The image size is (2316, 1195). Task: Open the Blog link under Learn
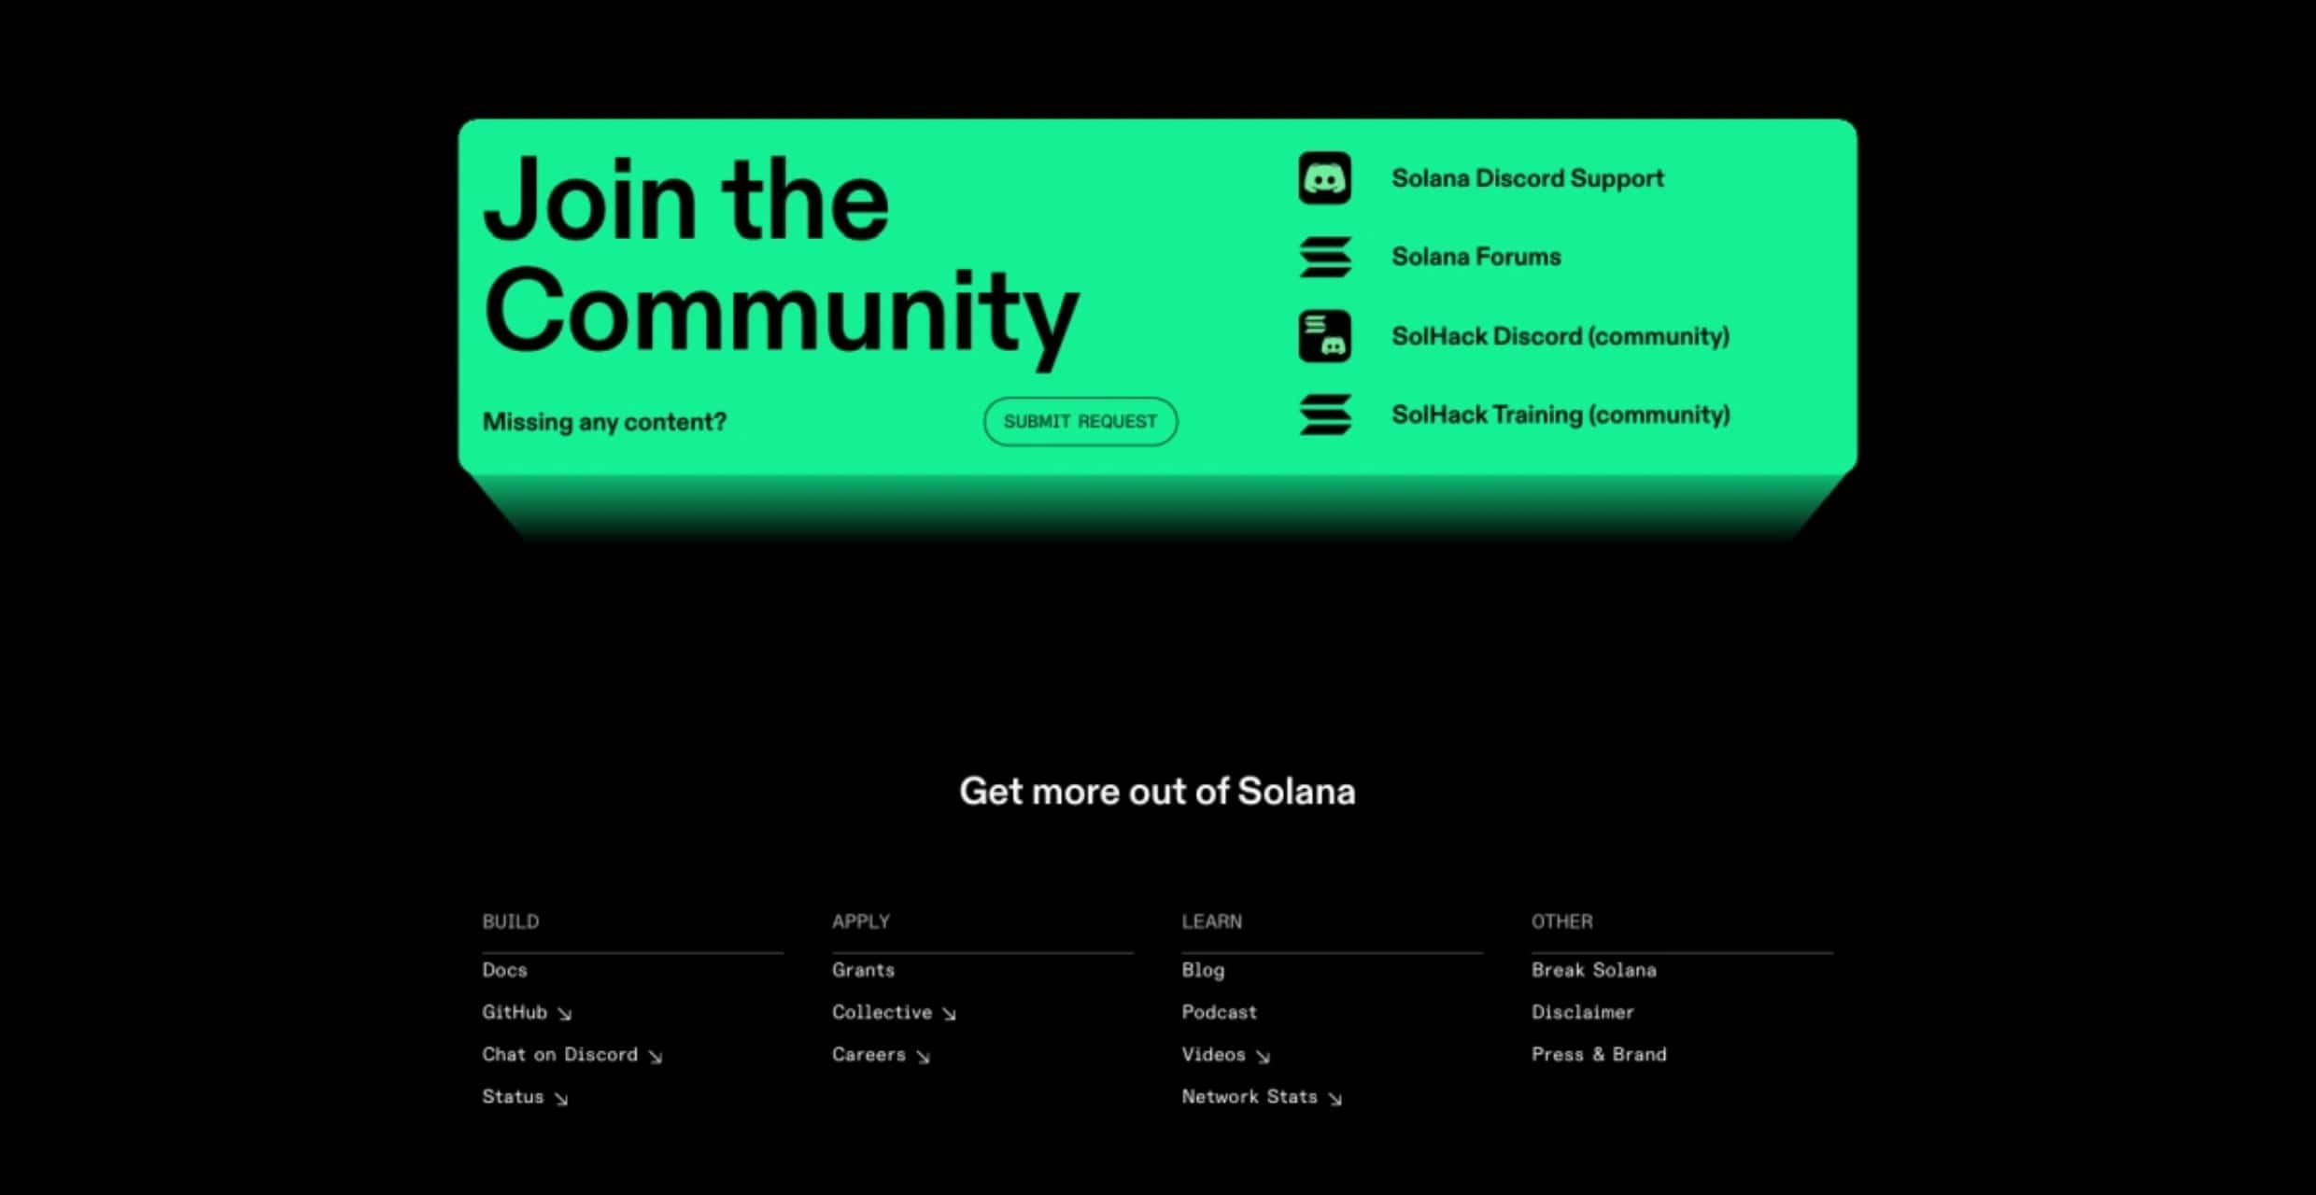[1202, 970]
